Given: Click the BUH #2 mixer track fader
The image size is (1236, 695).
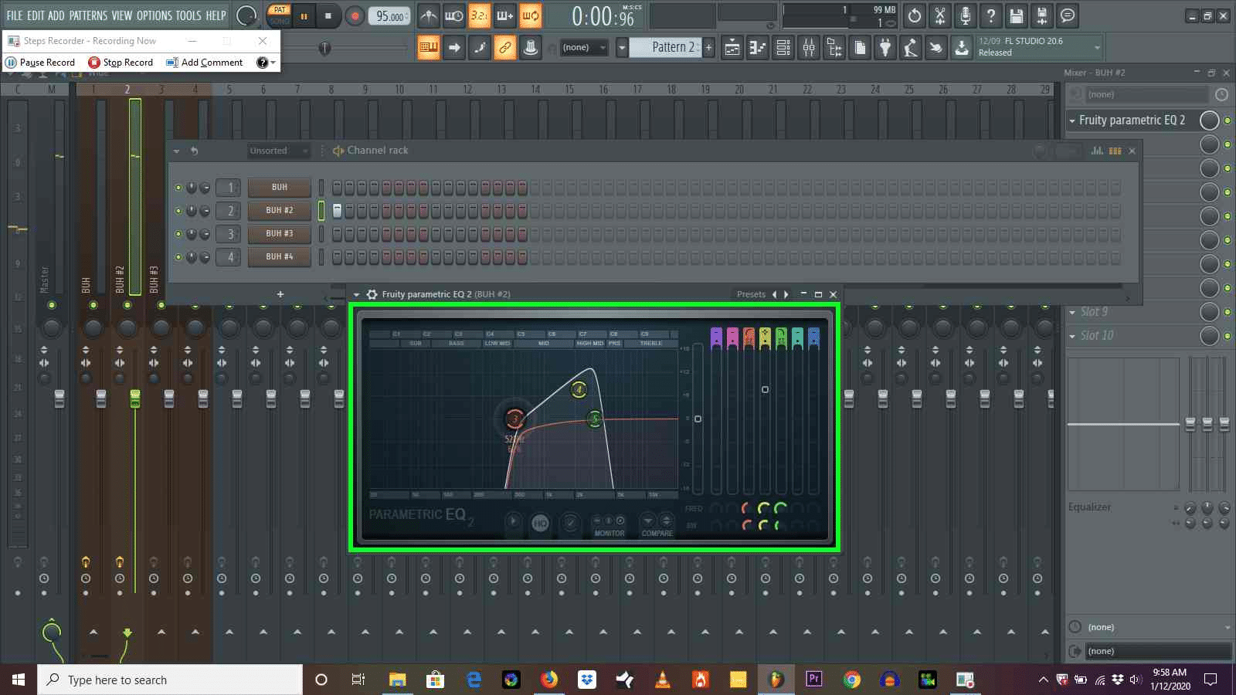Looking at the screenshot, I should (x=135, y=398).
